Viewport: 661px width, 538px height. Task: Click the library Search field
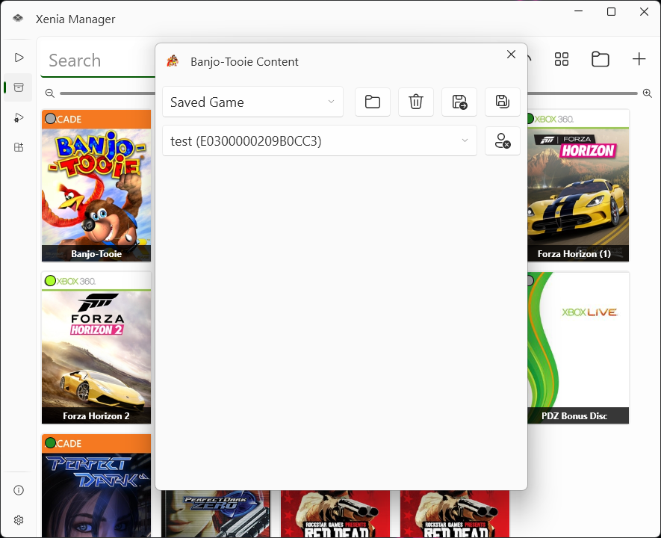coord(97,61)
